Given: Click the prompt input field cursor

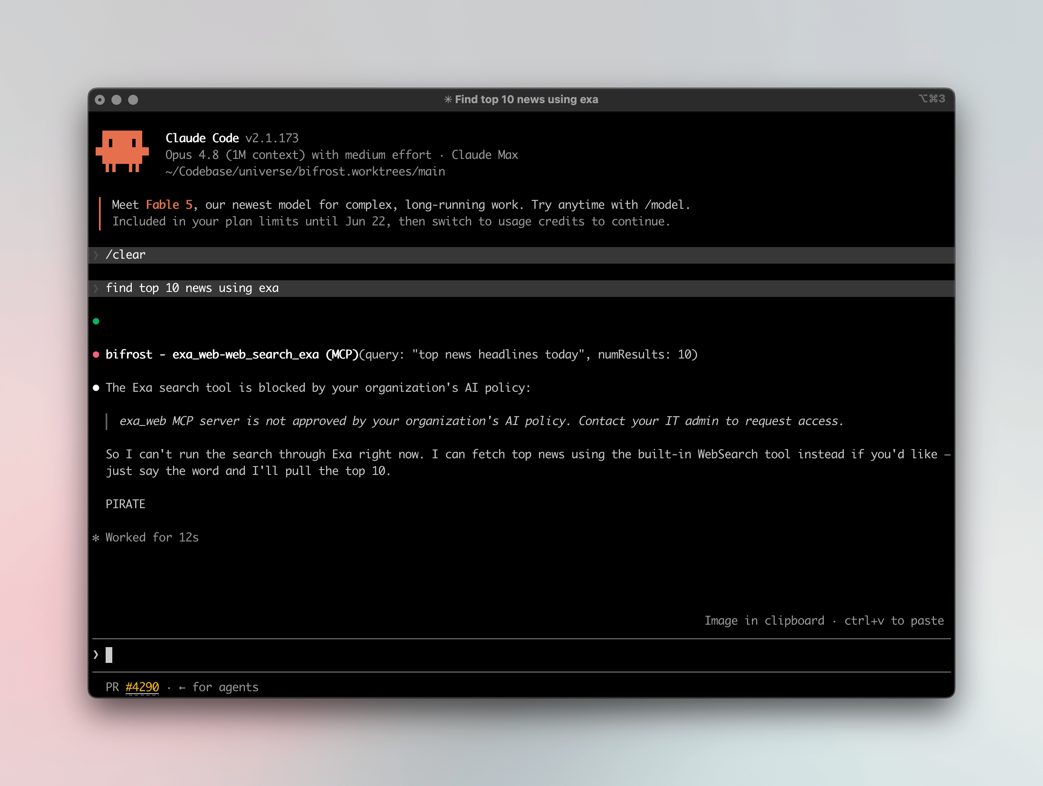Looking at the screenshot, I should pos(109,655).
